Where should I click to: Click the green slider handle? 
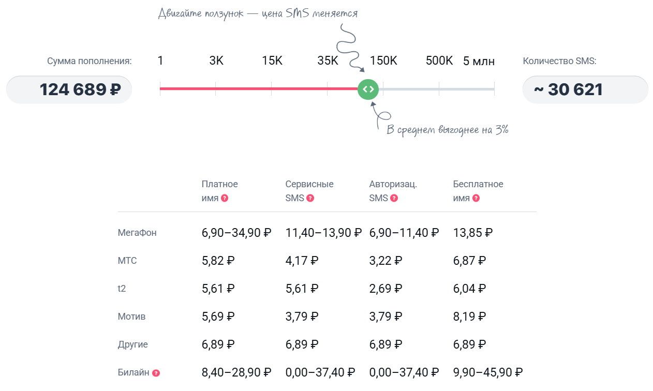coord(368,89)
